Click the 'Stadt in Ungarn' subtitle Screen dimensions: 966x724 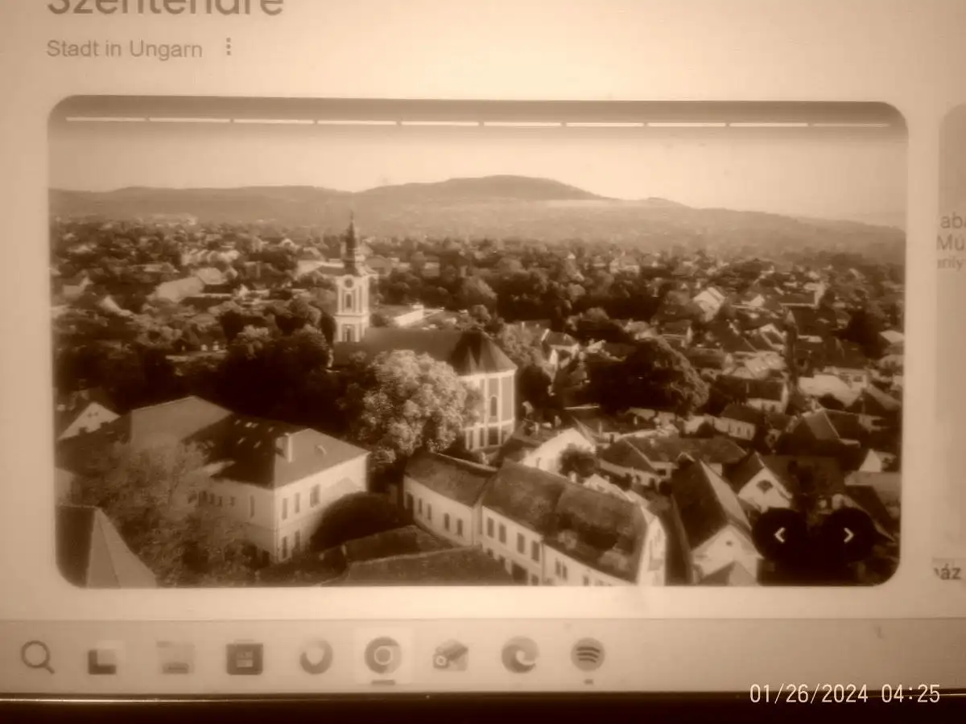124,49
